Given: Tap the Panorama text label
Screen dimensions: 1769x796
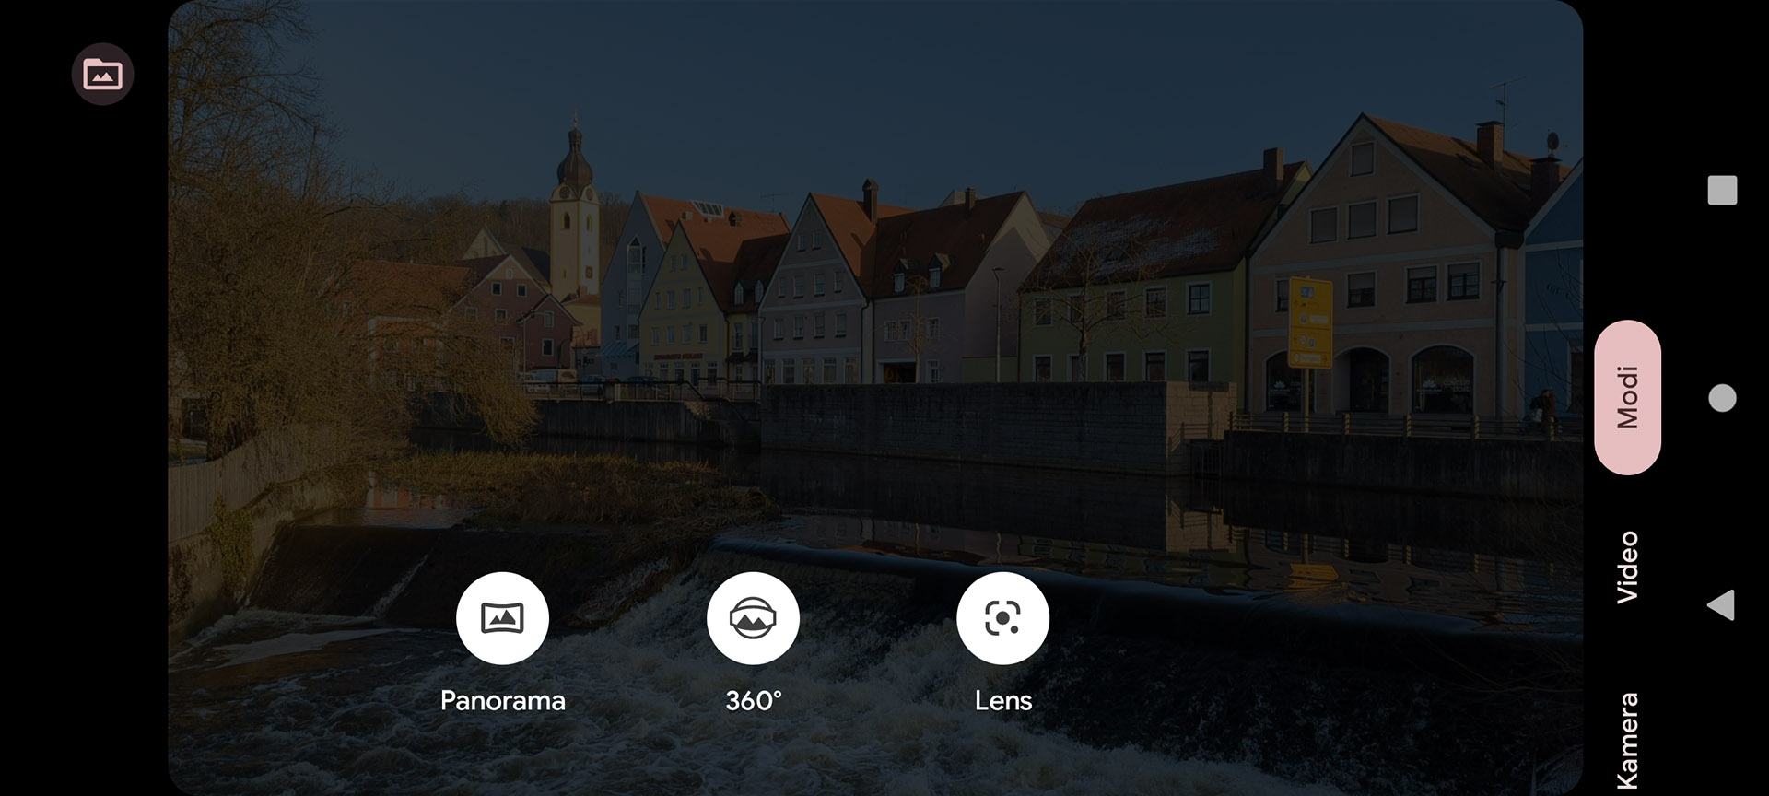Looking at the screenshot, I should pos(503,701).
